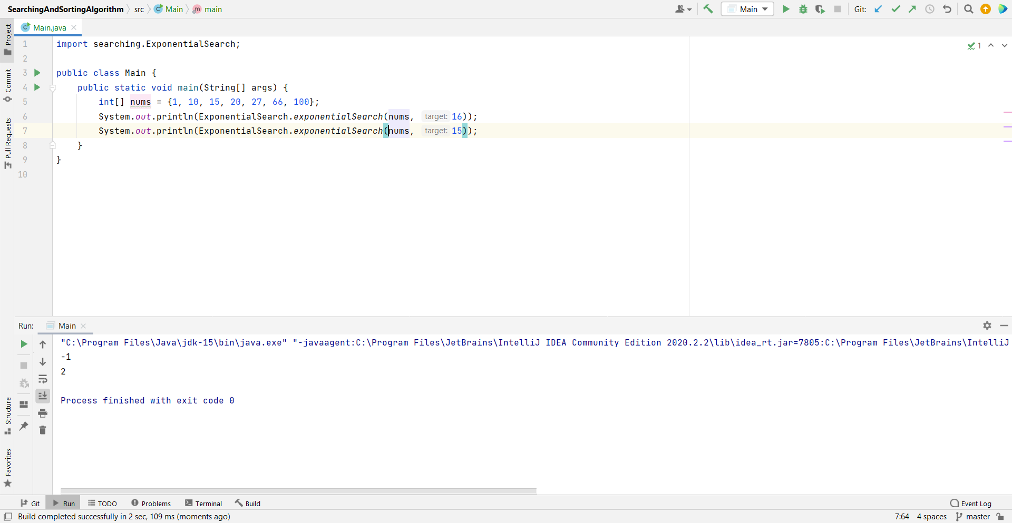The height and width of the screenshot is (523, 1012).
Task: Click run gutter icon beside class Main
Action: tap(37, 73)
